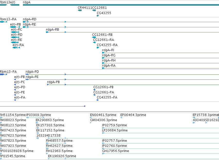Click the RM07623.5prime EST label
219x160 pixels.
[13, 136]
